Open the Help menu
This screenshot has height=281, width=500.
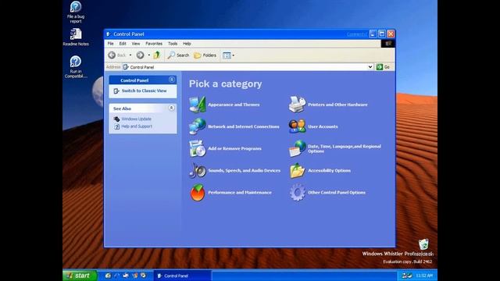187,44
